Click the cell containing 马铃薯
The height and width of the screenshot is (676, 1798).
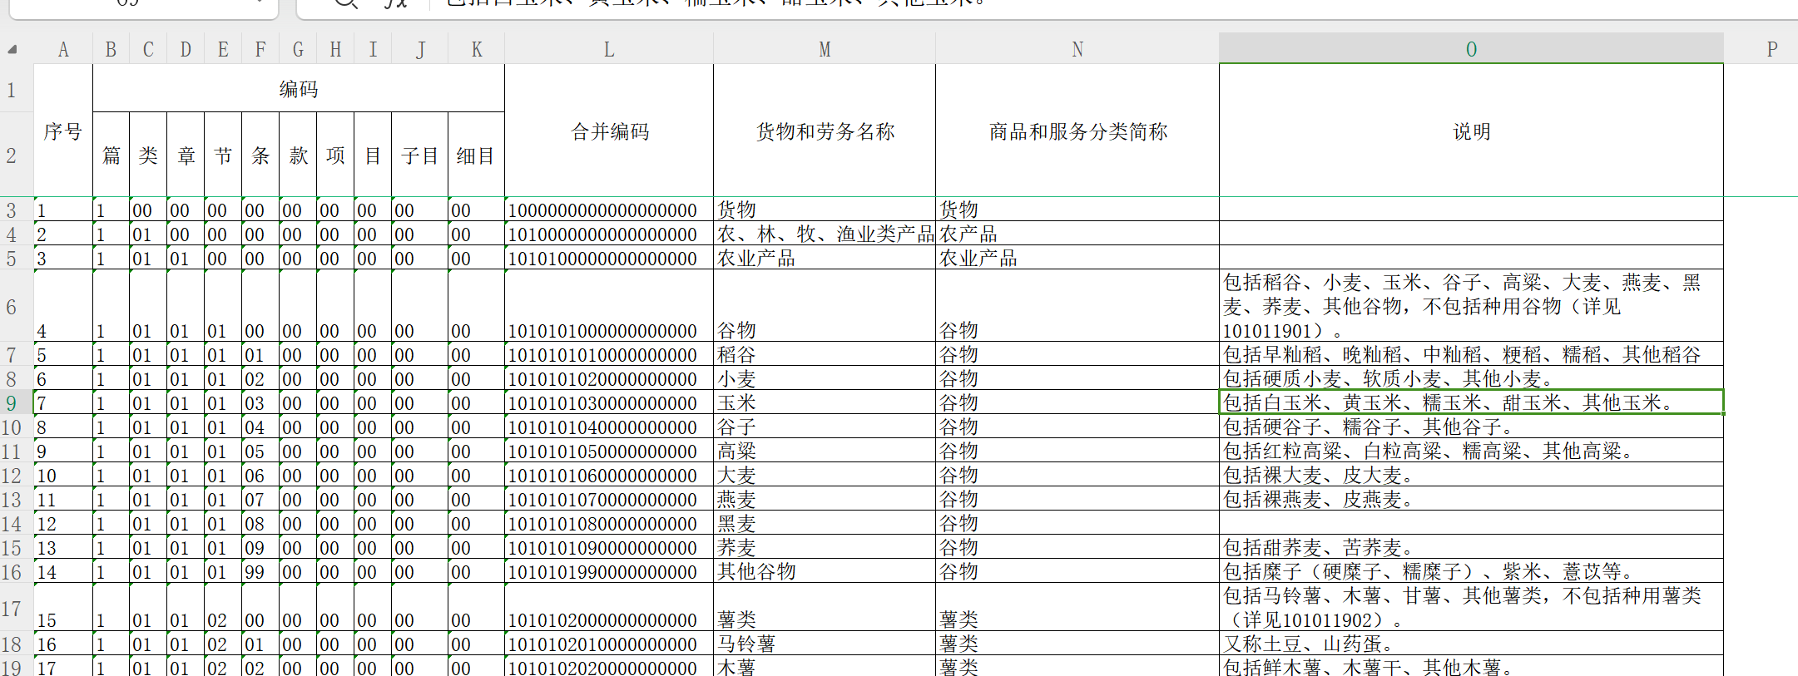point(824,644)
